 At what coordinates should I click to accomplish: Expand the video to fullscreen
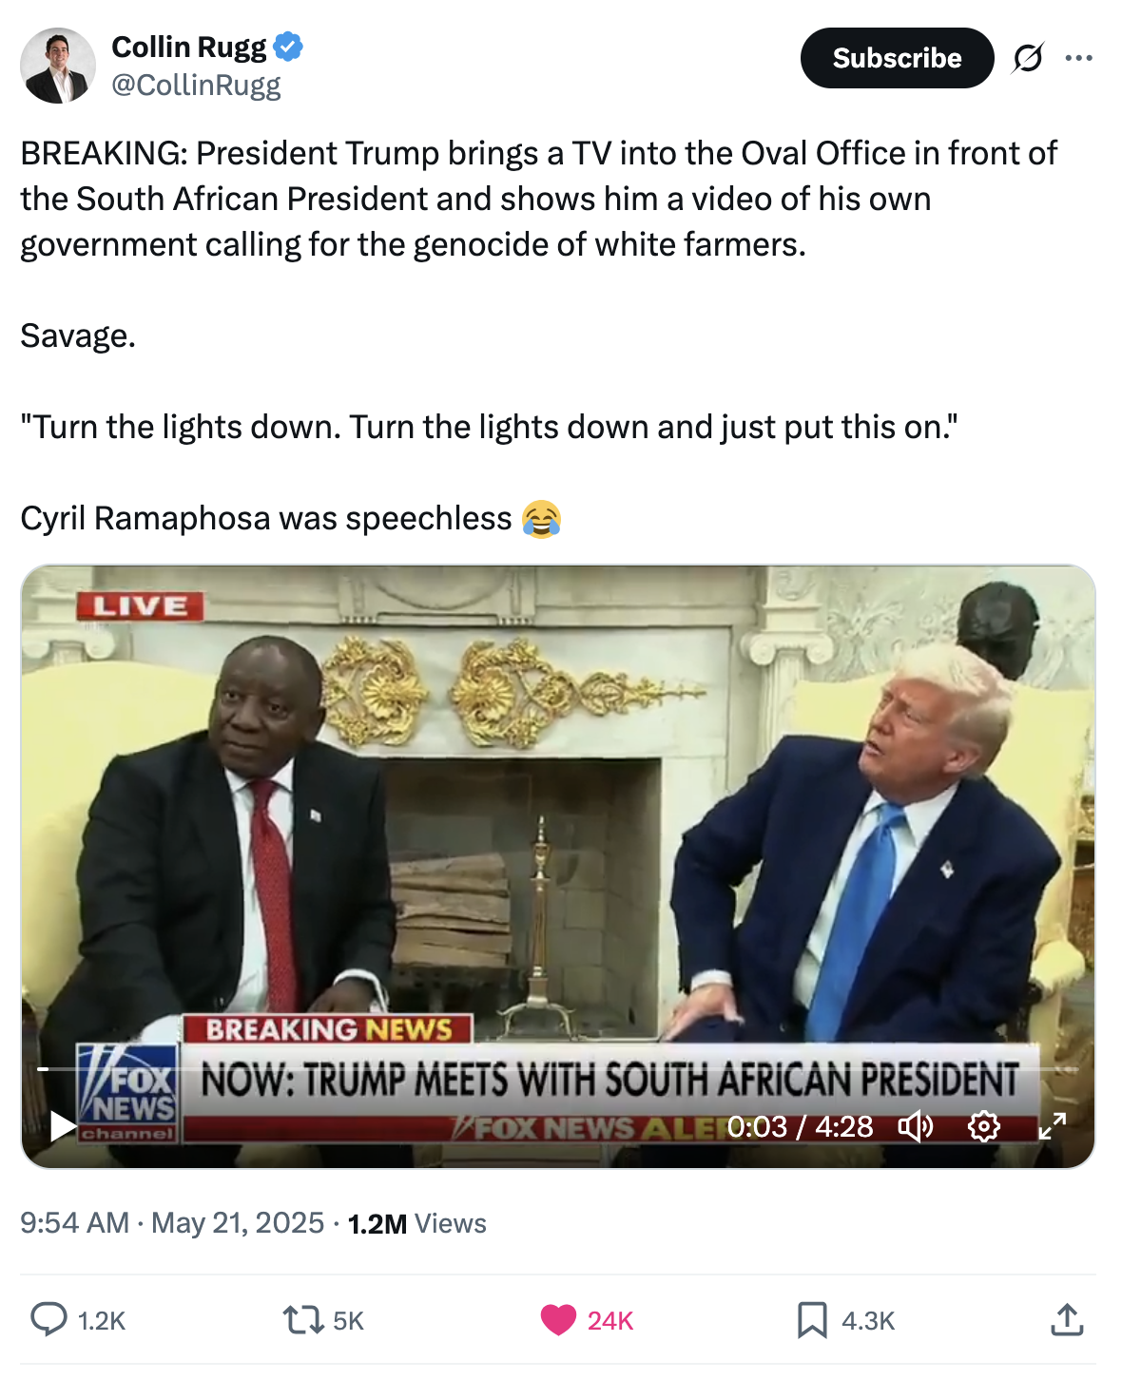pos(1052,1126)
